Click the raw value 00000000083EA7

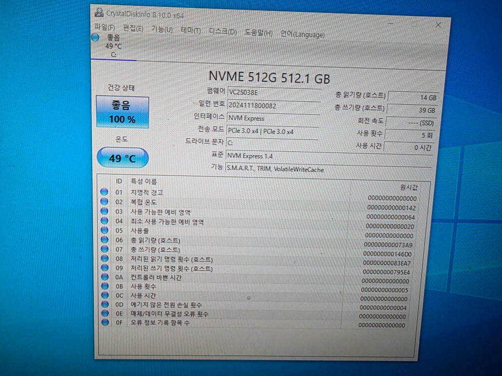(x=387, y=263)
